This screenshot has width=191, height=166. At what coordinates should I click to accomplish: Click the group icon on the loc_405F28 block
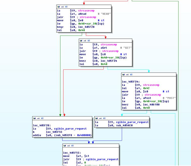42,118
